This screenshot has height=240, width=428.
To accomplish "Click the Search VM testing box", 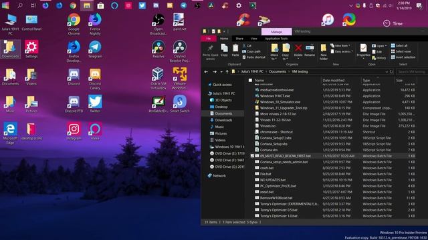I will [412, 72].
